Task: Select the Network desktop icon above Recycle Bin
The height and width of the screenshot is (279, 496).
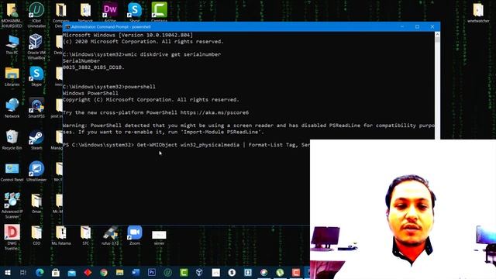Action: [12, 108]
